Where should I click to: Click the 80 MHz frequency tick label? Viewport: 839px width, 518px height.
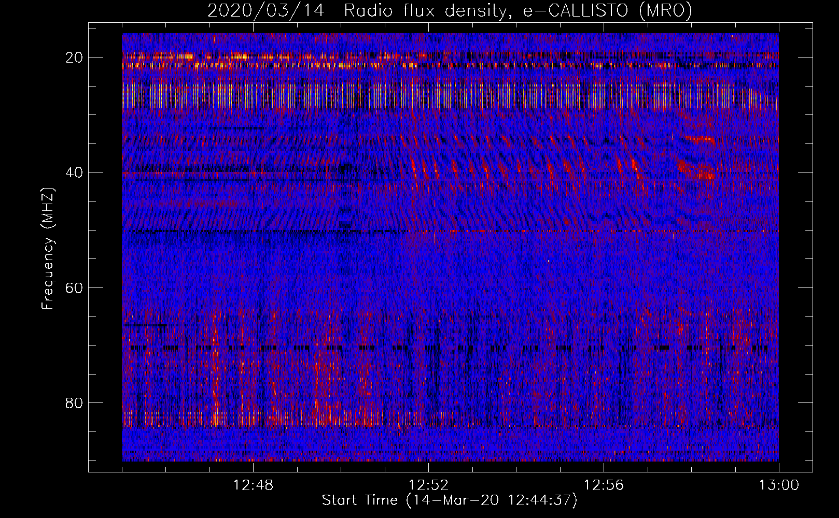(74, 402)
